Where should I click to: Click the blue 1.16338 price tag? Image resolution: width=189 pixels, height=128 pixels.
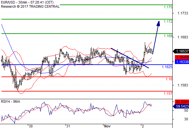point(182,62)
